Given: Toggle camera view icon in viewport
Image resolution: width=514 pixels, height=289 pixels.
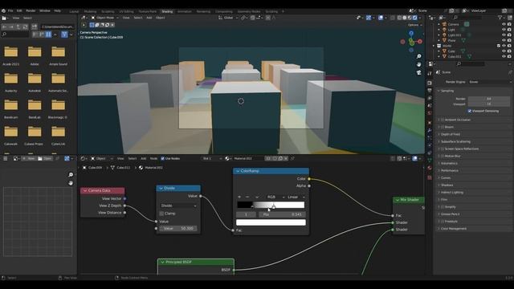Looking at the screenshot, I should (418, 72).
